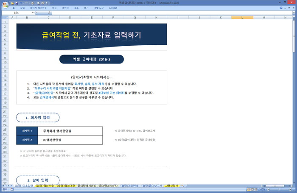The image size is (297, 193).
Task: Switch to the 사용설명서 sheet tab
Action: pos(171,186)
